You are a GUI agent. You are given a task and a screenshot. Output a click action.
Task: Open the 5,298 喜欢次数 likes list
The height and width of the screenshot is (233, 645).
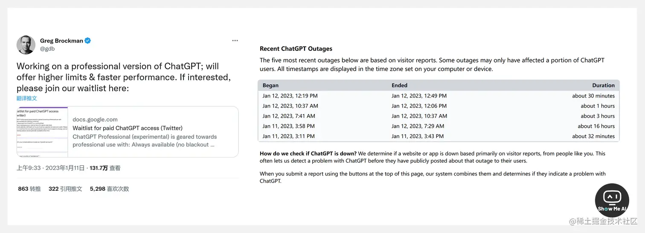109,189
